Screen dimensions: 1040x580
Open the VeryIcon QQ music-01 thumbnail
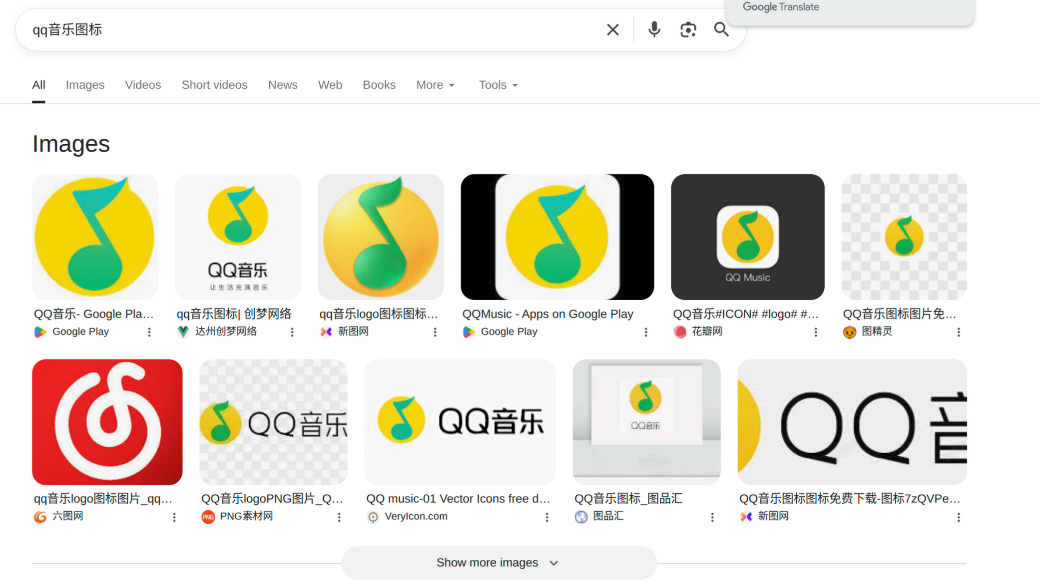click(x=460, y=422)
